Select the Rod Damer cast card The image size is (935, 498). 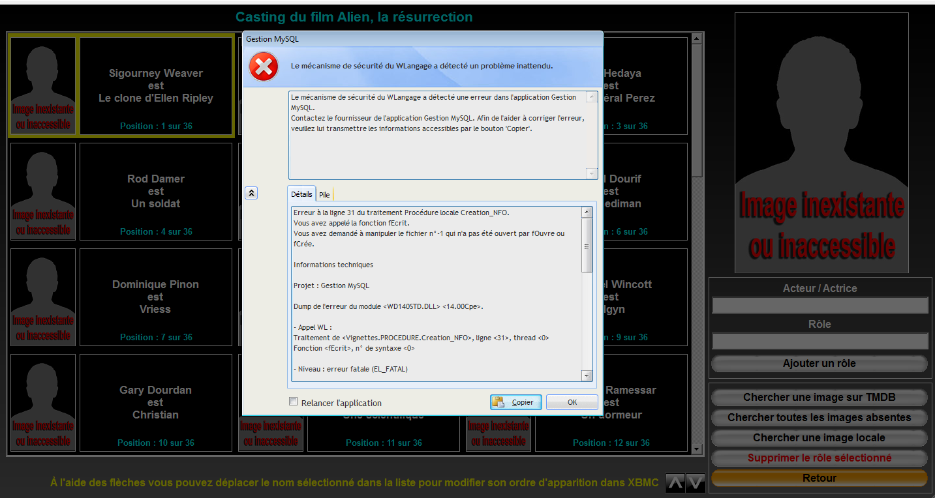point(156,192)
